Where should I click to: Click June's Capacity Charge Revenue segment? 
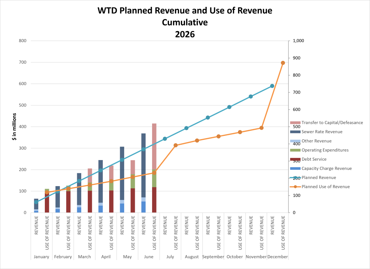point(144,207)
